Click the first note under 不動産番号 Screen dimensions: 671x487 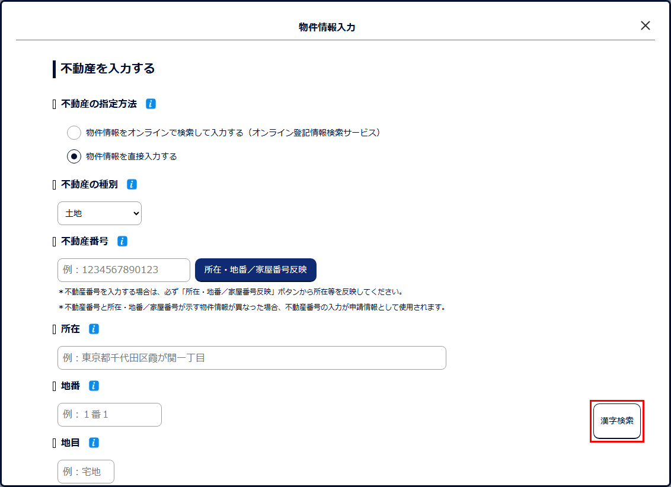click(x=231, y=292)
